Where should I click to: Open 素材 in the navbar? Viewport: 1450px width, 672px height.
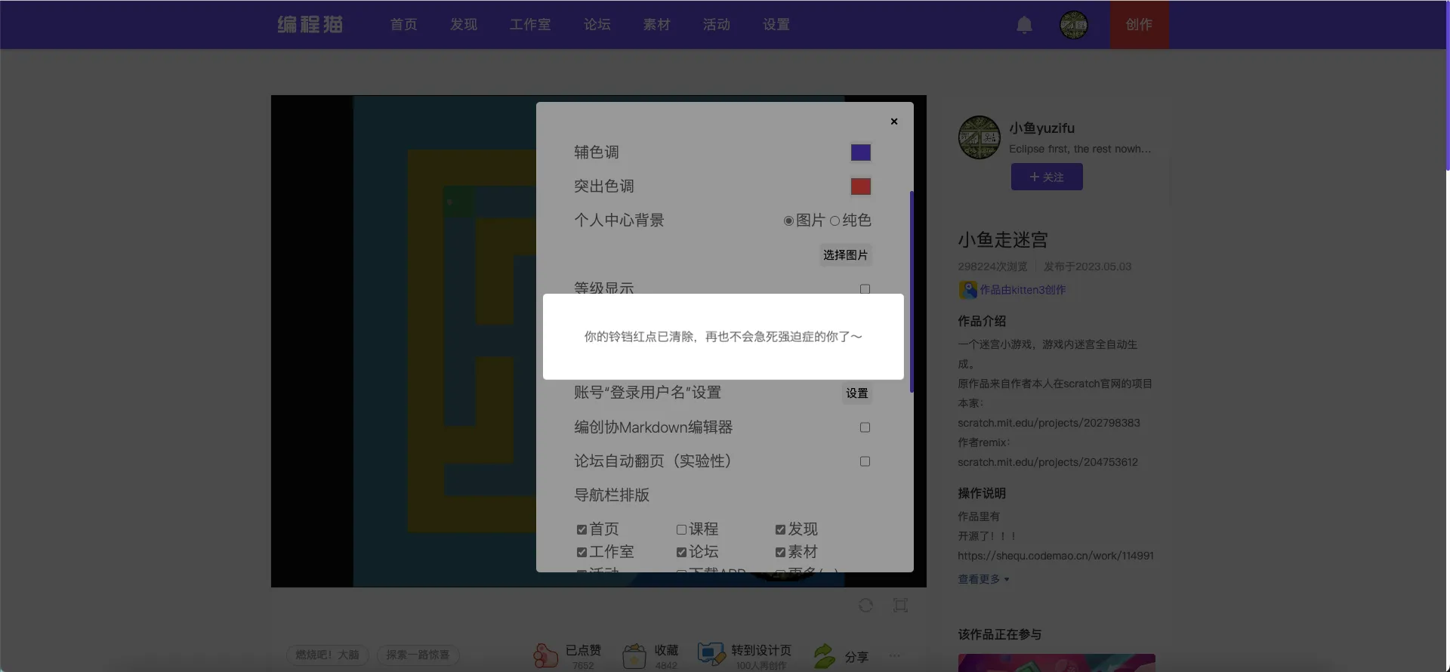point(656,25)
